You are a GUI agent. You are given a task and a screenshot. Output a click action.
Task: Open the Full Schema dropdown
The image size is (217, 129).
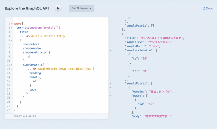pyautogui.click(x=81, y=8)
